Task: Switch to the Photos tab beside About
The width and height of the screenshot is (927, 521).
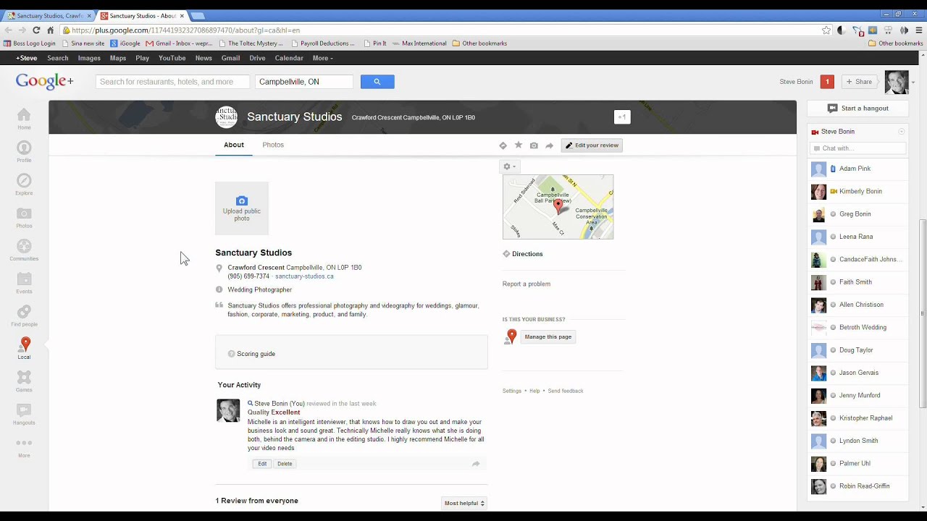Action: tap(273, 145)
